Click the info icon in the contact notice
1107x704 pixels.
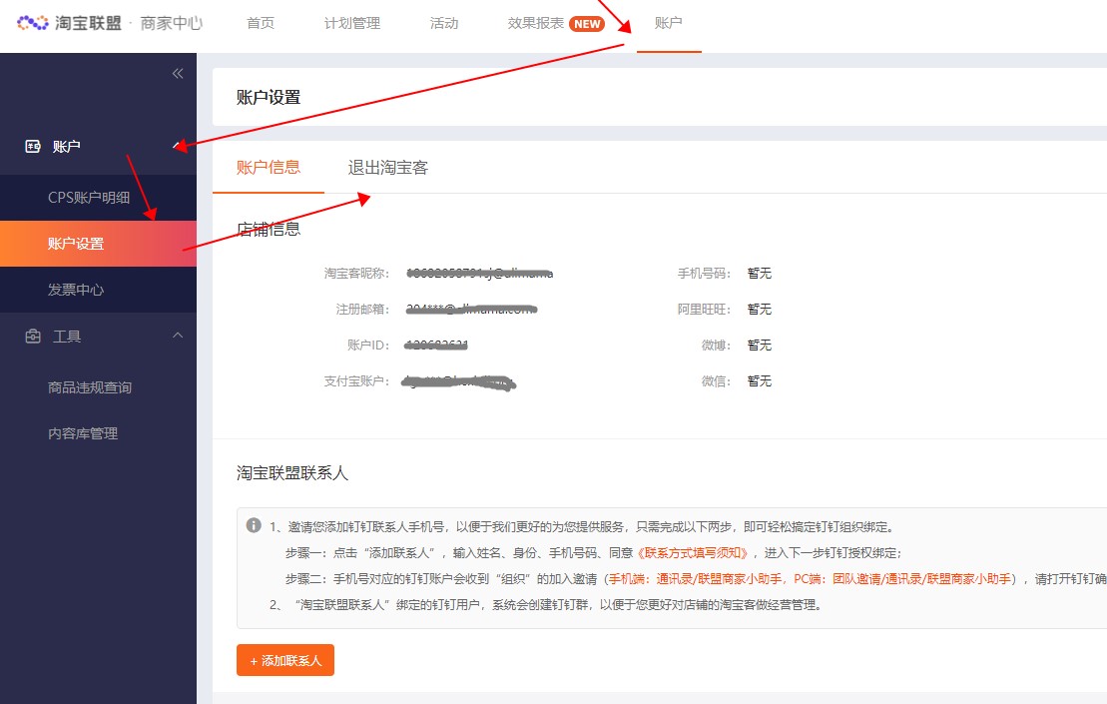254,524
